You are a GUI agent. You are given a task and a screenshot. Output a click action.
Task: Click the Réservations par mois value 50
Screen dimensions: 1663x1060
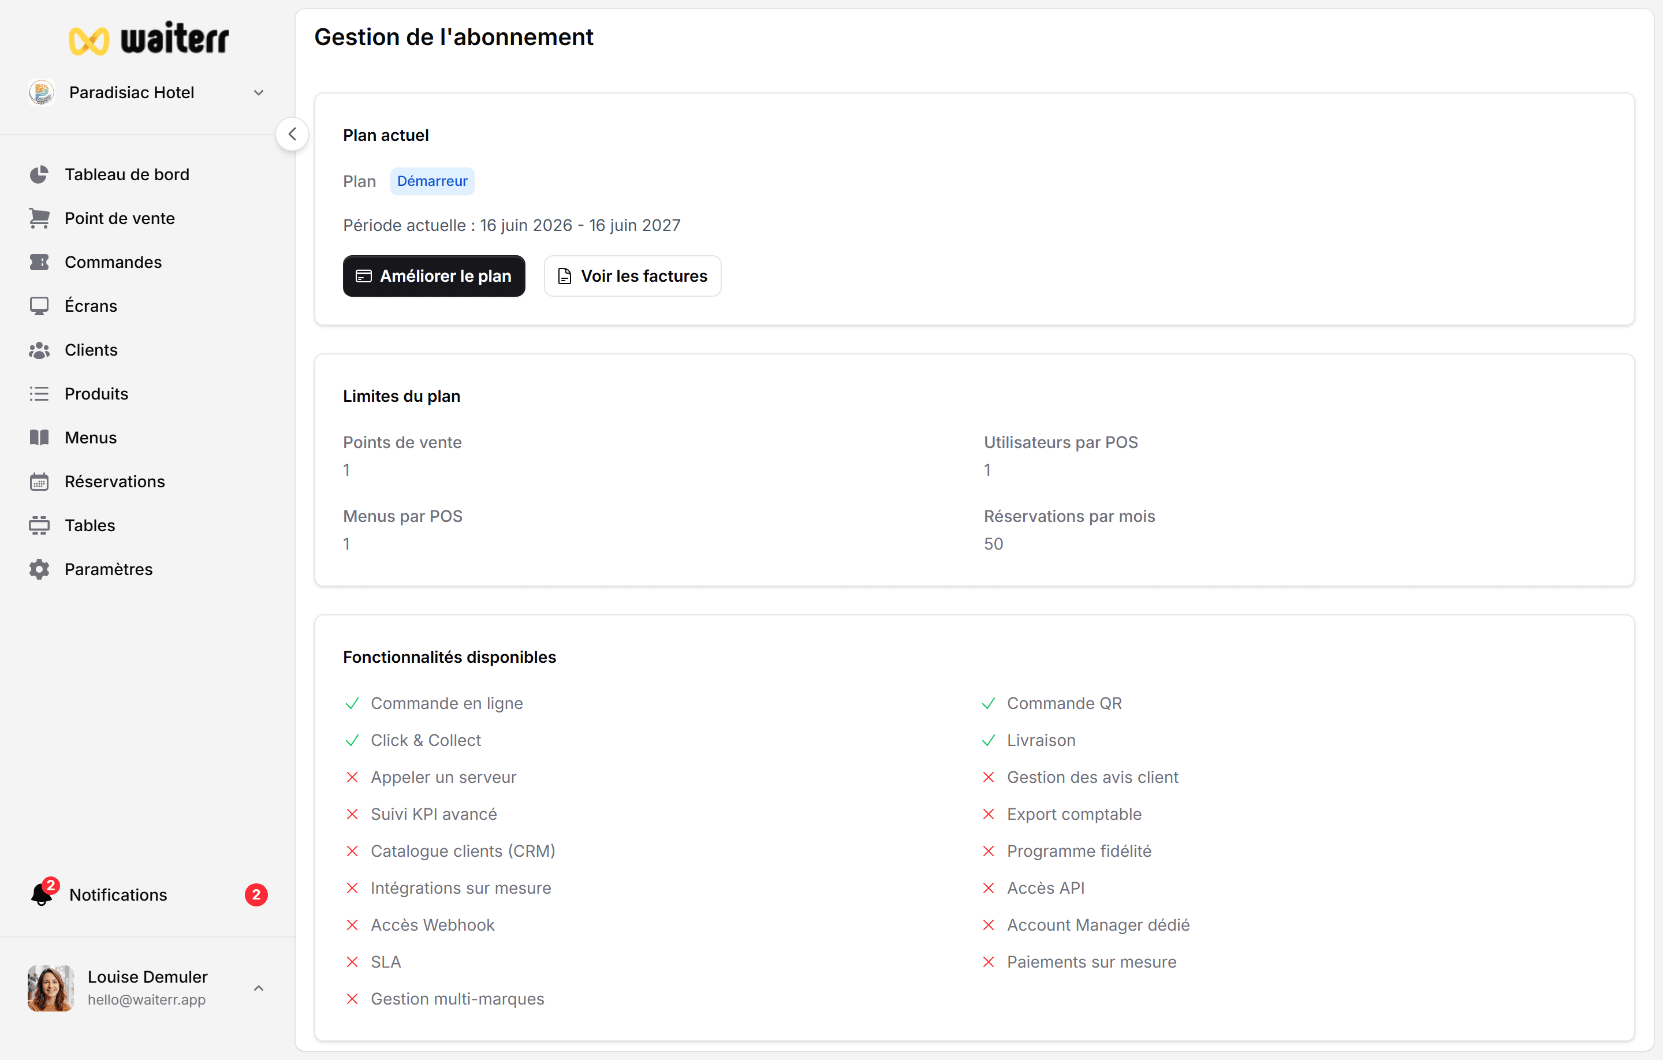click(994, 543)
